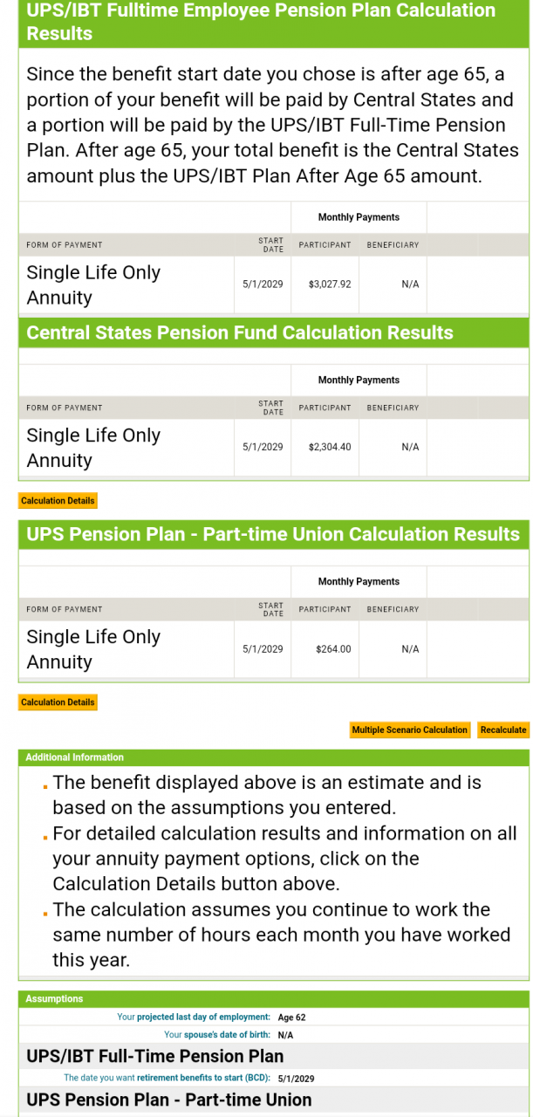Screen dimensions: 533x1117
Task: Select the Part-time Union Calculation Results header
Action: tap(274, 534)
